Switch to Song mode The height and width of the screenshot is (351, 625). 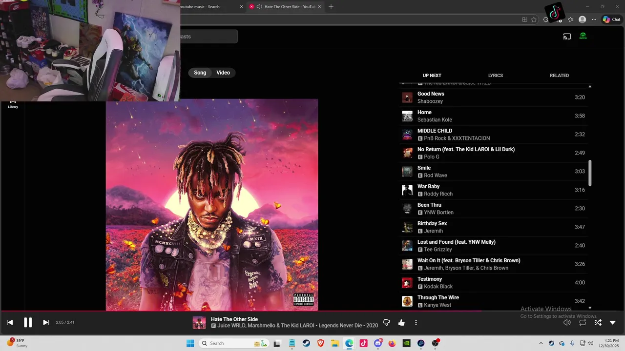point(200,73)
